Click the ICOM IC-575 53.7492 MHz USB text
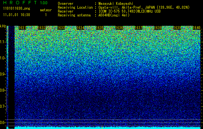This screenshot has height=129, width=203. pyautogui.click(x=129, y=11)
